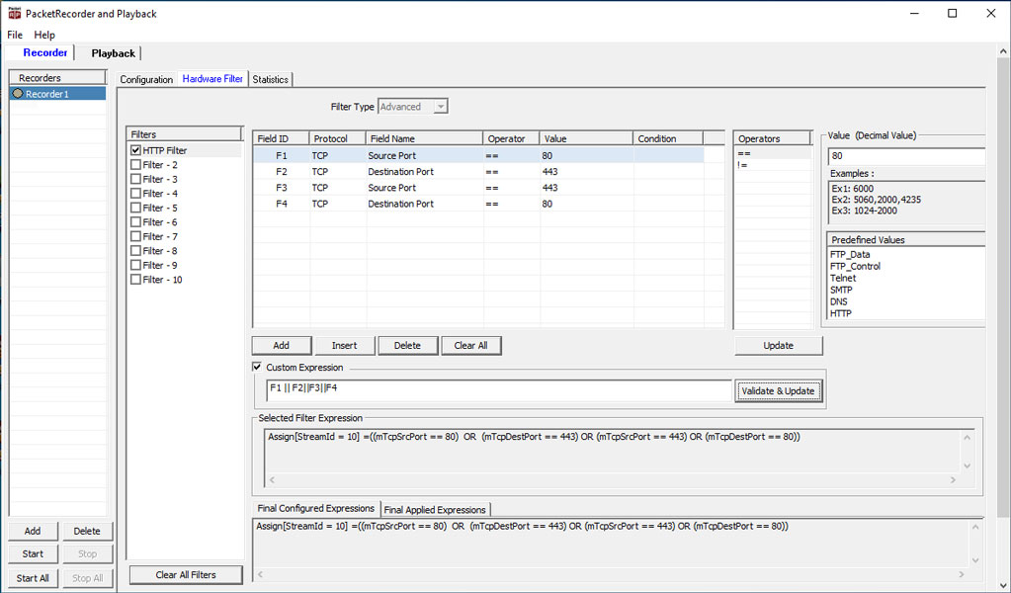Select Telnet predefined value

843,278
